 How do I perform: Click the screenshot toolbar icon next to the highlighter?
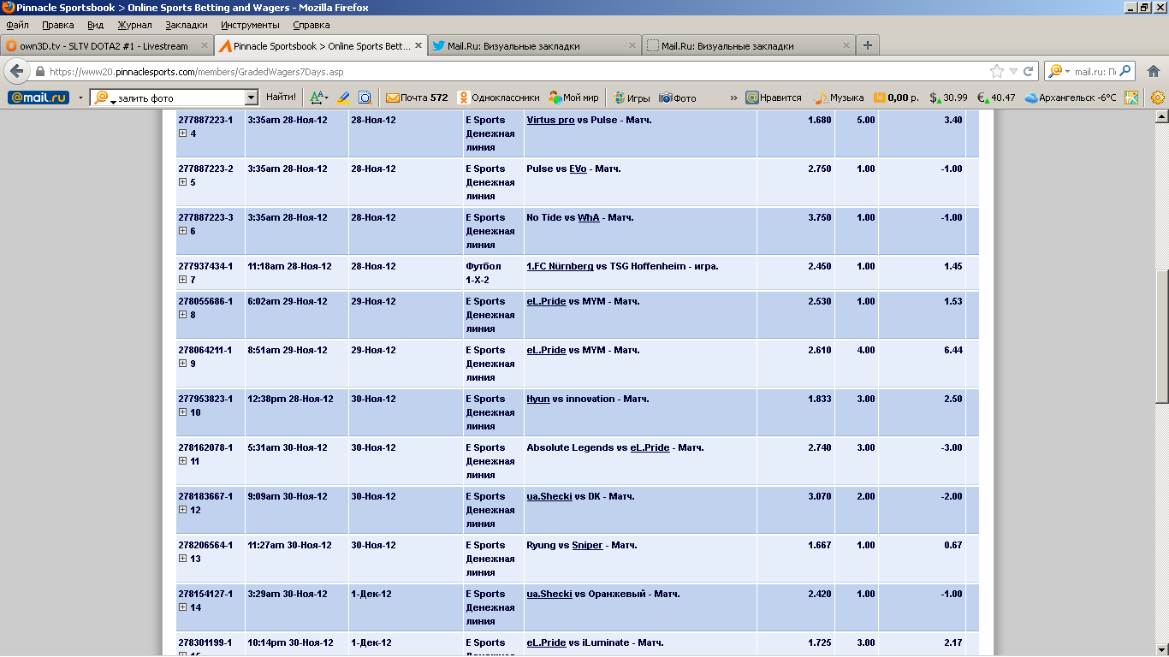[x=365, y=98]
